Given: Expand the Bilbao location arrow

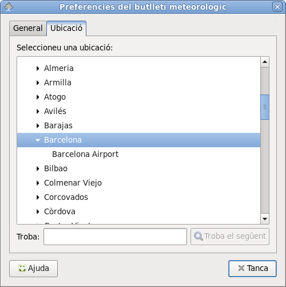Looking at the screenshot, I should (38, 168).
